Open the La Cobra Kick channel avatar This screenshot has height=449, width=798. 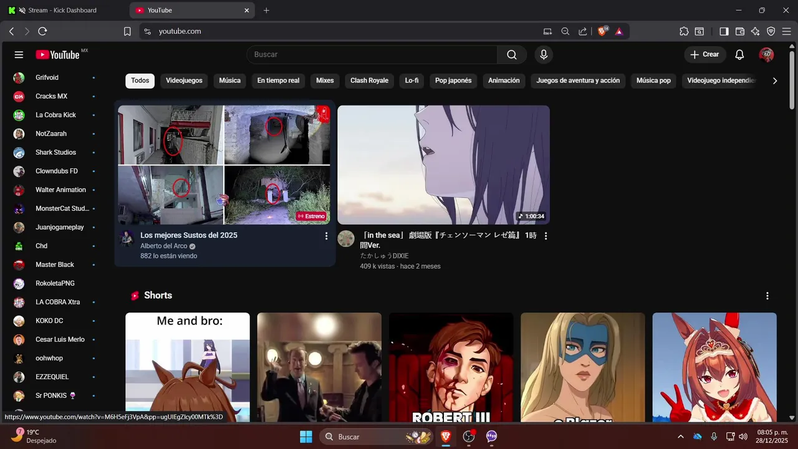[x=19, y=115]
